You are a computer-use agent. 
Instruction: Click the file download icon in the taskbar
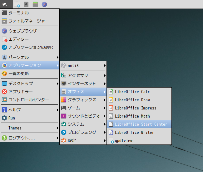pos(17,5)
